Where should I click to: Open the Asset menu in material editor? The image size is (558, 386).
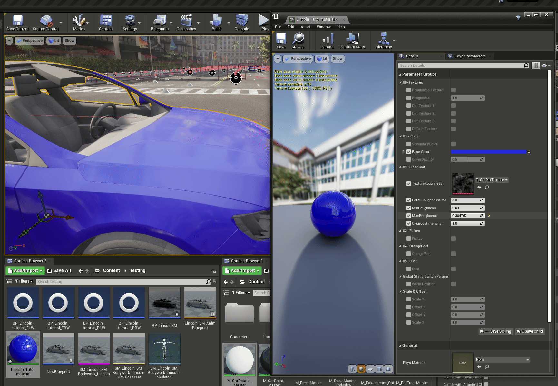pyautogui.click(x=306, y=27)
